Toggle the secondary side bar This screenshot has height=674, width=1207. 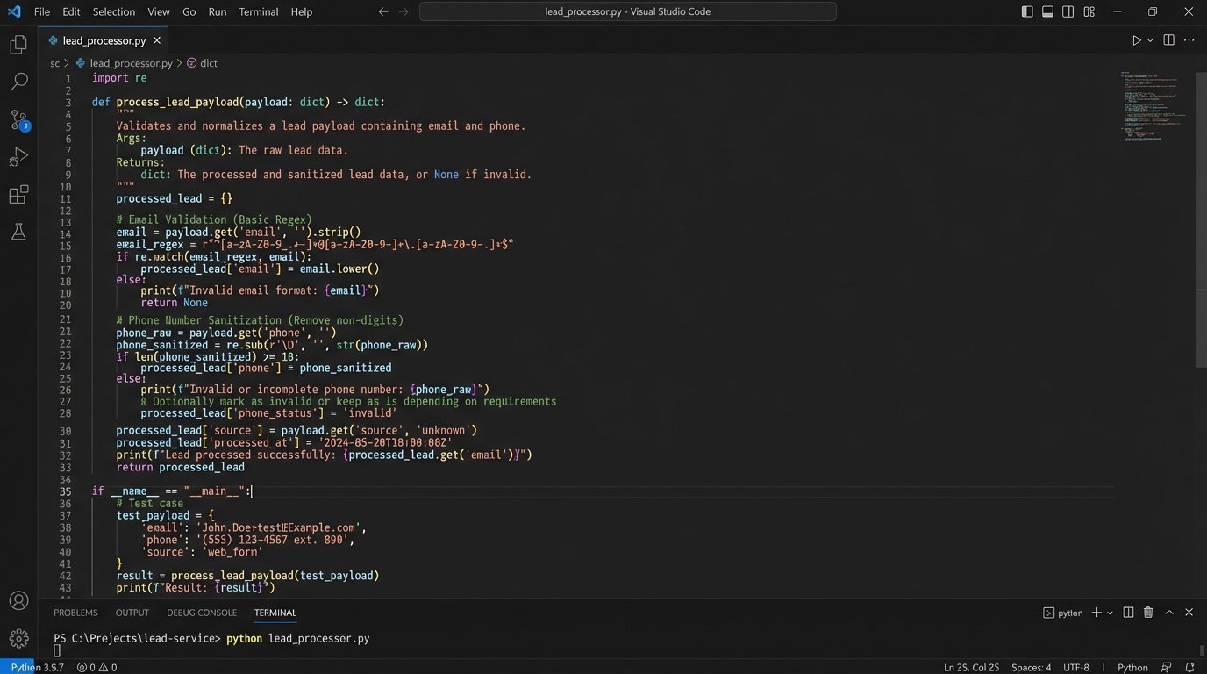(1067, 11)
